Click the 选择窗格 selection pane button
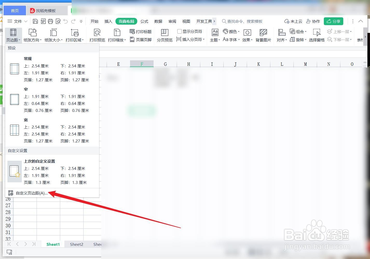The height and width of the screenshot is (259, 370). pos(317,35)
